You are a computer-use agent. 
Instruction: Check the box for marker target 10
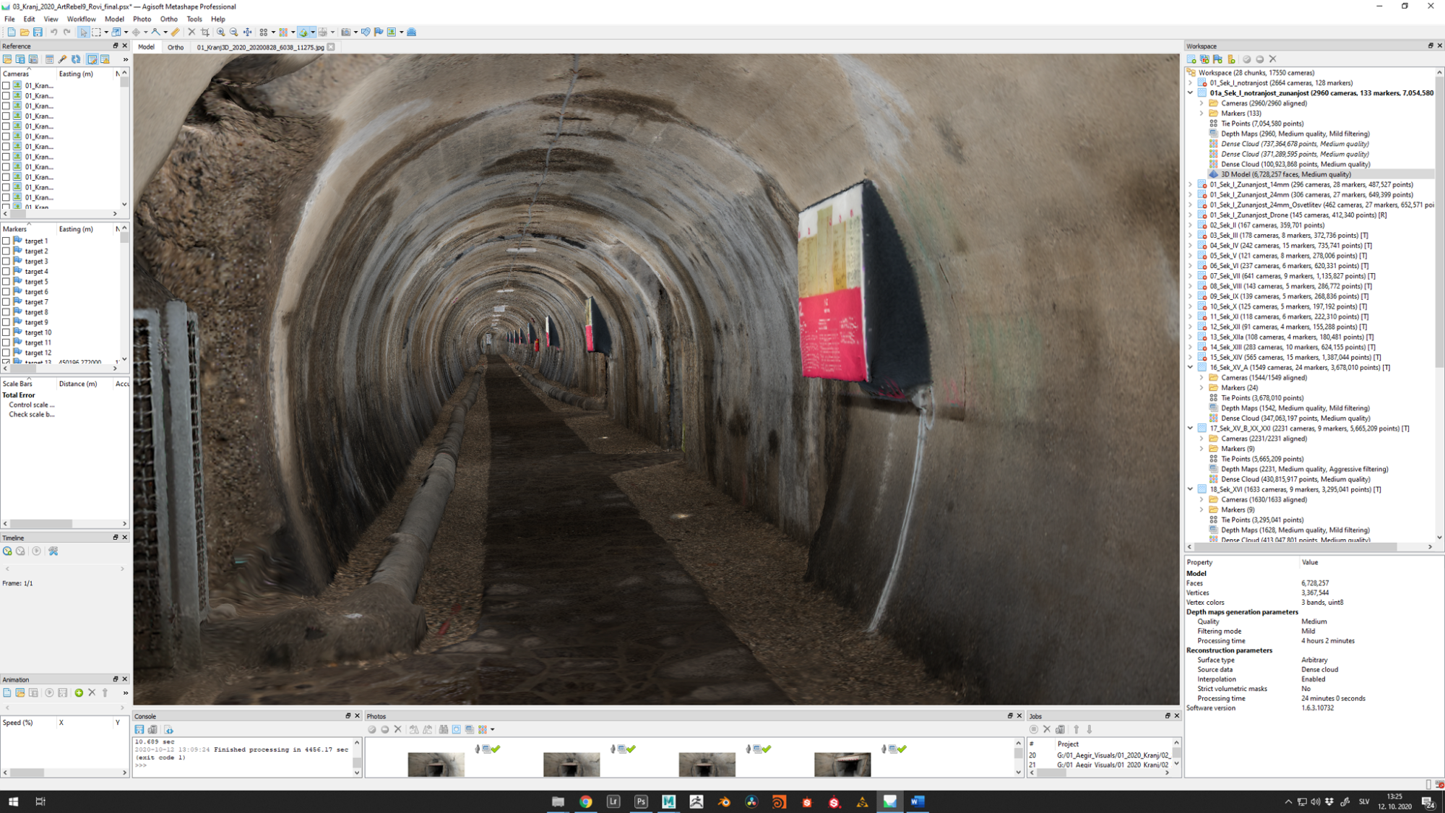[x=7, y=332]
